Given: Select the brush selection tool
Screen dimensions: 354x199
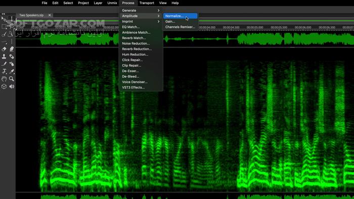Looking at the screenshot, I should (4, 34).
